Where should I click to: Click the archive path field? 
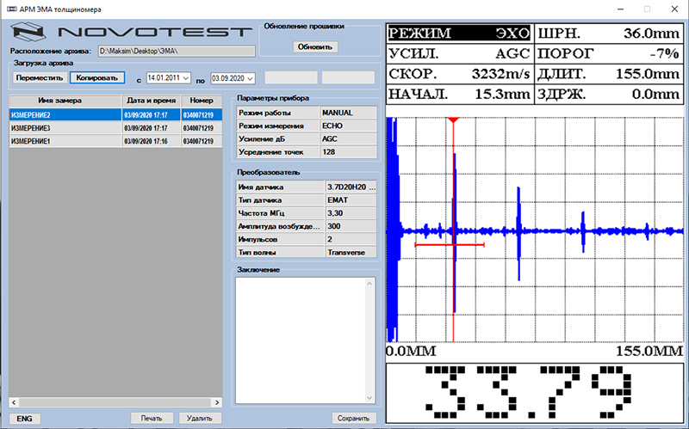click(x=175, y=52)
